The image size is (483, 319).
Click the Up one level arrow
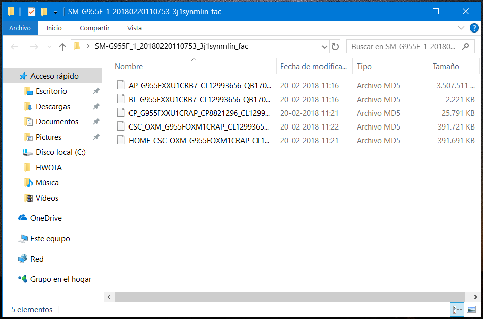(x=62, y=47)
